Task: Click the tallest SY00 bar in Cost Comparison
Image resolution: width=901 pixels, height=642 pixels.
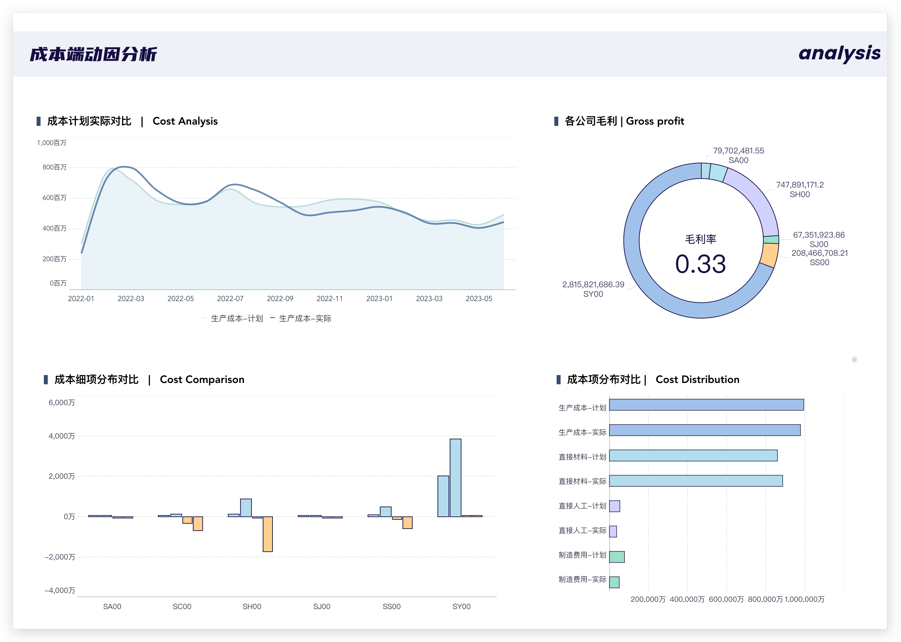Action: [x=455, y=478]
